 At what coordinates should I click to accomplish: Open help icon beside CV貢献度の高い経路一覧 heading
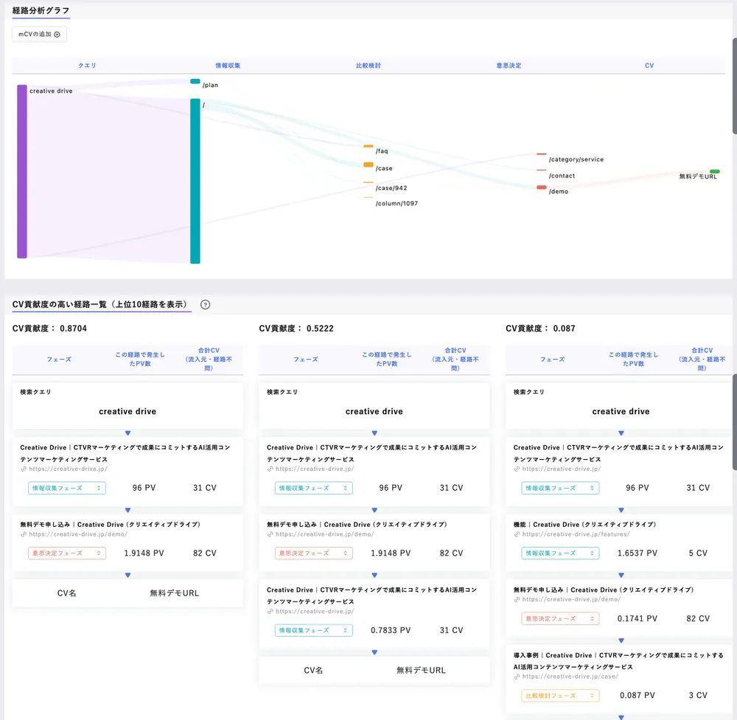pyautogui.click(x=205, y=304)
